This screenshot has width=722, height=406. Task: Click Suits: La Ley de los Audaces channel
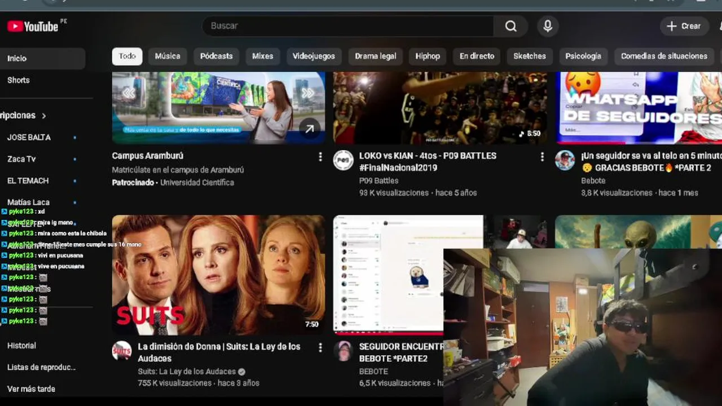tap(187, 372)
